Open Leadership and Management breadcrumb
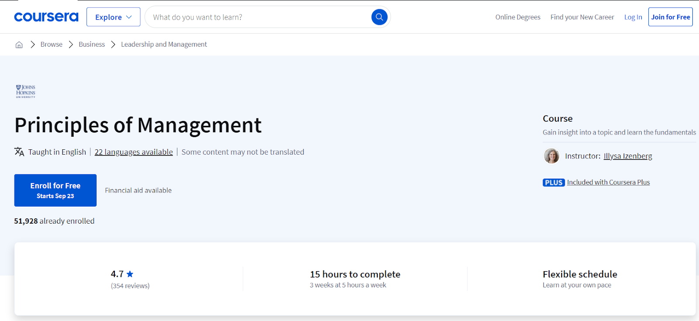Image resolution: width=699 pixels, height=321 pixels. (x=164, y=45)
